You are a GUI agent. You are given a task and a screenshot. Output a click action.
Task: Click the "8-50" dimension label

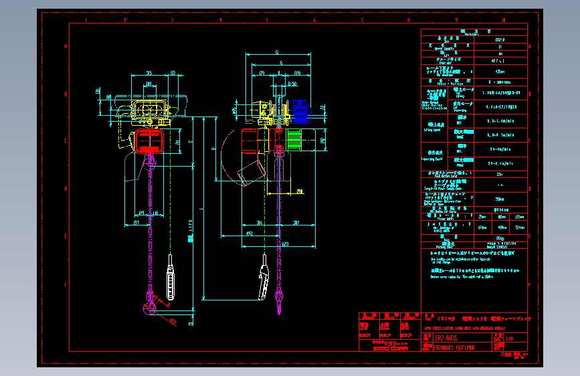point(292,84)
